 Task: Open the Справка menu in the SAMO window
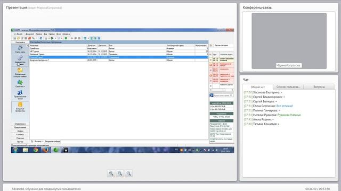pyautogui.click(x=66, y=34)
